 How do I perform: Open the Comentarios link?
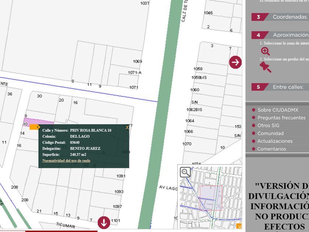point(271,149)
